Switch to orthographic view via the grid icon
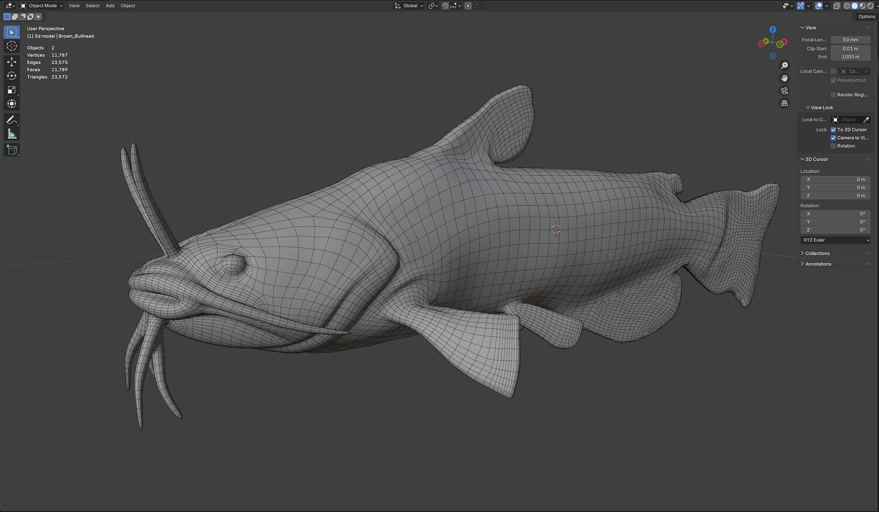The image size is (879, 512). [784, 103]
